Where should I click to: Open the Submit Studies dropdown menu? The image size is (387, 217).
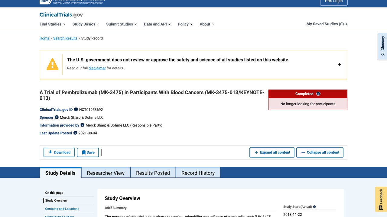tap(122, 24)
